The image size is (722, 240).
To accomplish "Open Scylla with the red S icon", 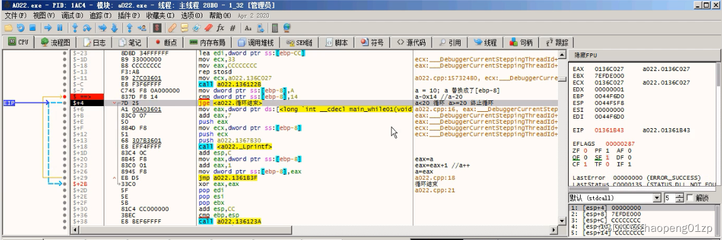I will click(x=157, y=28).
